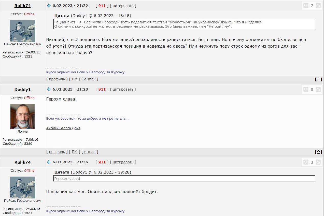Open профиль link under Doddy1's post
Viewport: 325px width, 216px height.
tap(57, 152)
